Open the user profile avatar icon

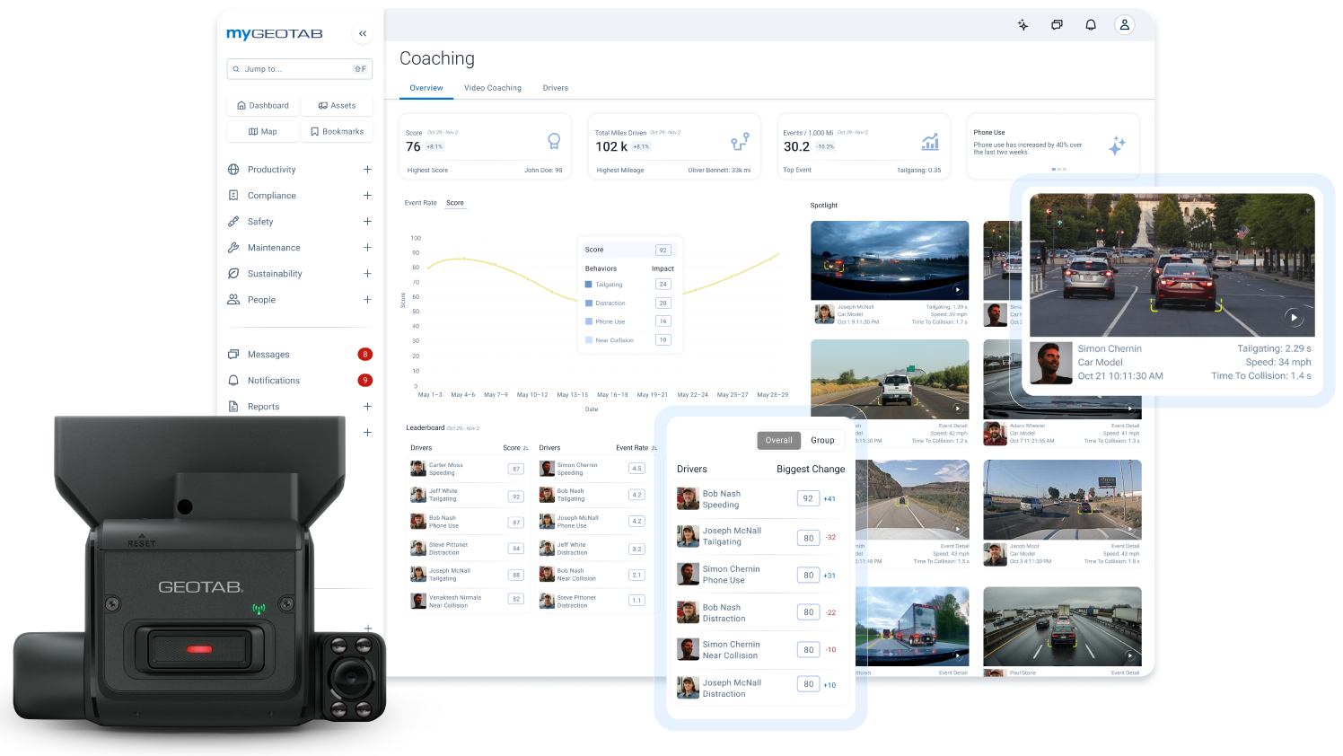pos(1124,25)
